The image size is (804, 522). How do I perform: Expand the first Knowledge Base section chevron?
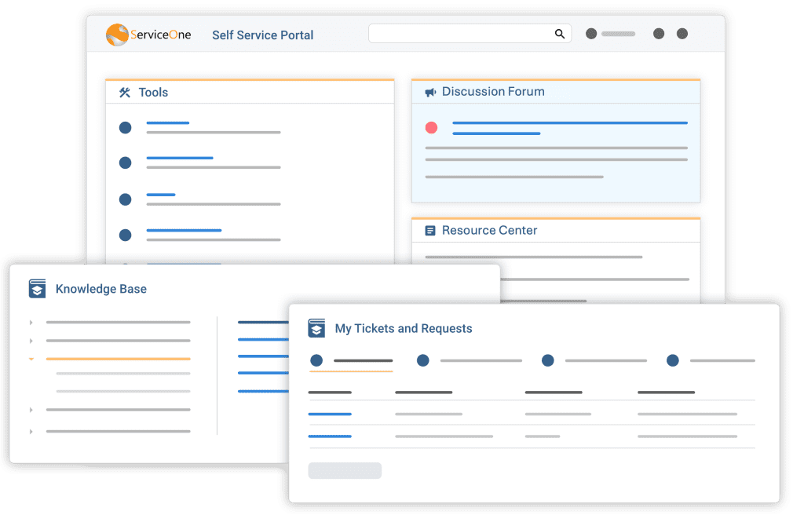click(30, 321)
